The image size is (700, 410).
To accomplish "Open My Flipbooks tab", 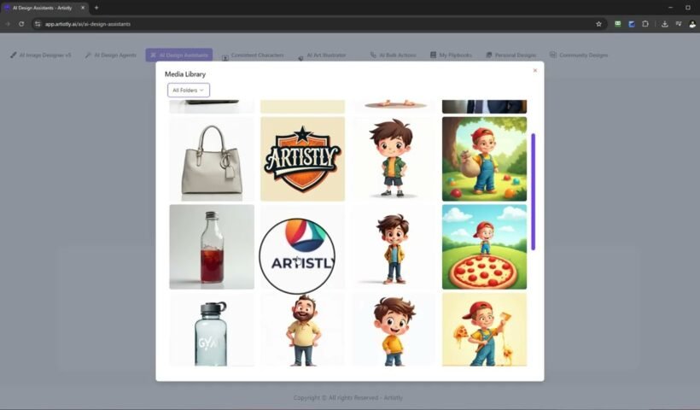I will pos(451,56).
